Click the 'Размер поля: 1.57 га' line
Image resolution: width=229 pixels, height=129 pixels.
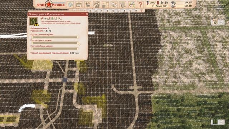pyautogui.click(x=41, y=31)
